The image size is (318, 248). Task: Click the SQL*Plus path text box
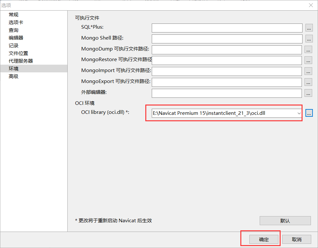226,28
